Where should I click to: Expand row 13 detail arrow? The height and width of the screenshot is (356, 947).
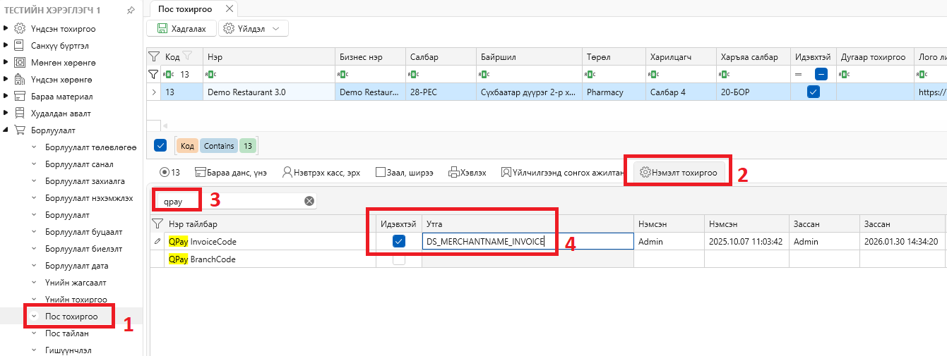tap(154, 92)
